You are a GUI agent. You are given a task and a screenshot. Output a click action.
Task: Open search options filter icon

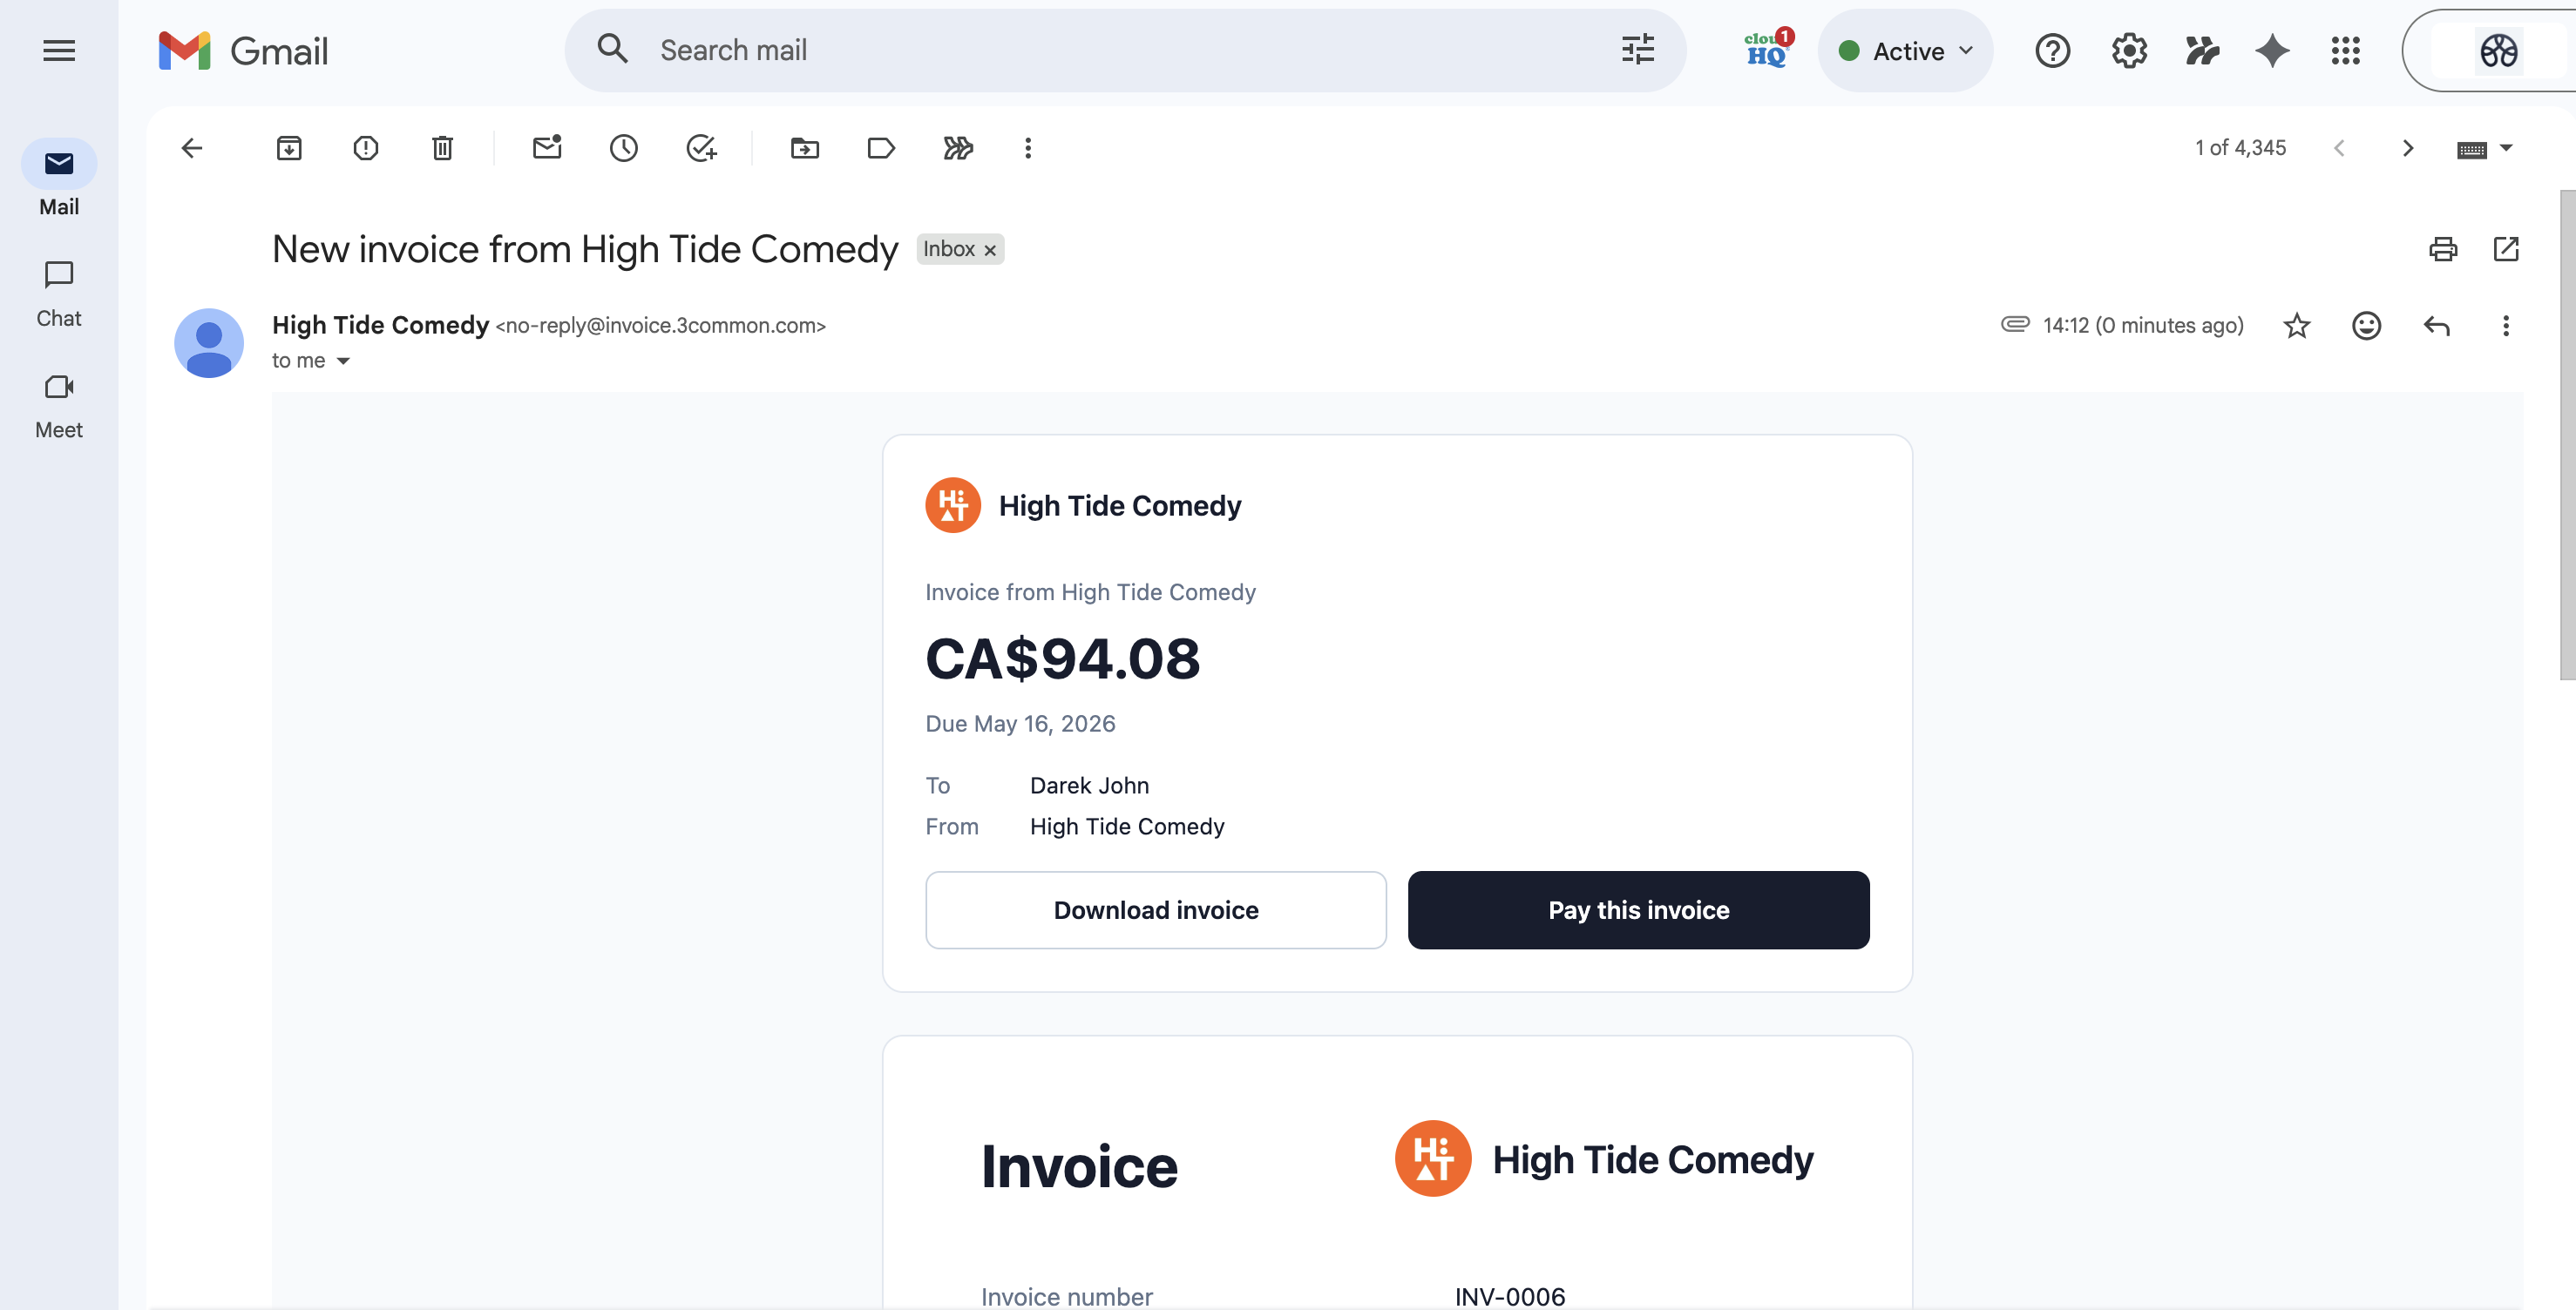[1637, 49]
